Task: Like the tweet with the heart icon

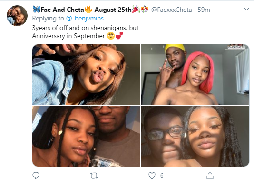Action: click(152, 175)
